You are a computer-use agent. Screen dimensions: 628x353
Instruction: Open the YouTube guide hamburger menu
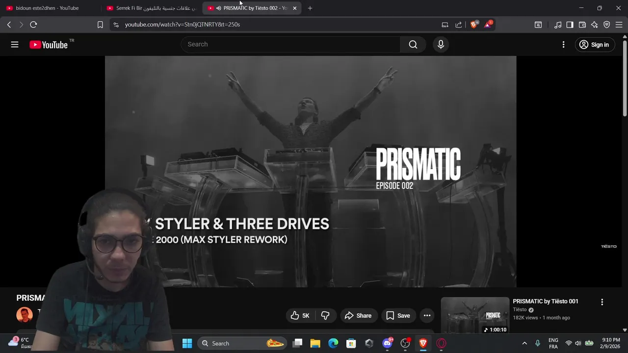pos(15,45)
